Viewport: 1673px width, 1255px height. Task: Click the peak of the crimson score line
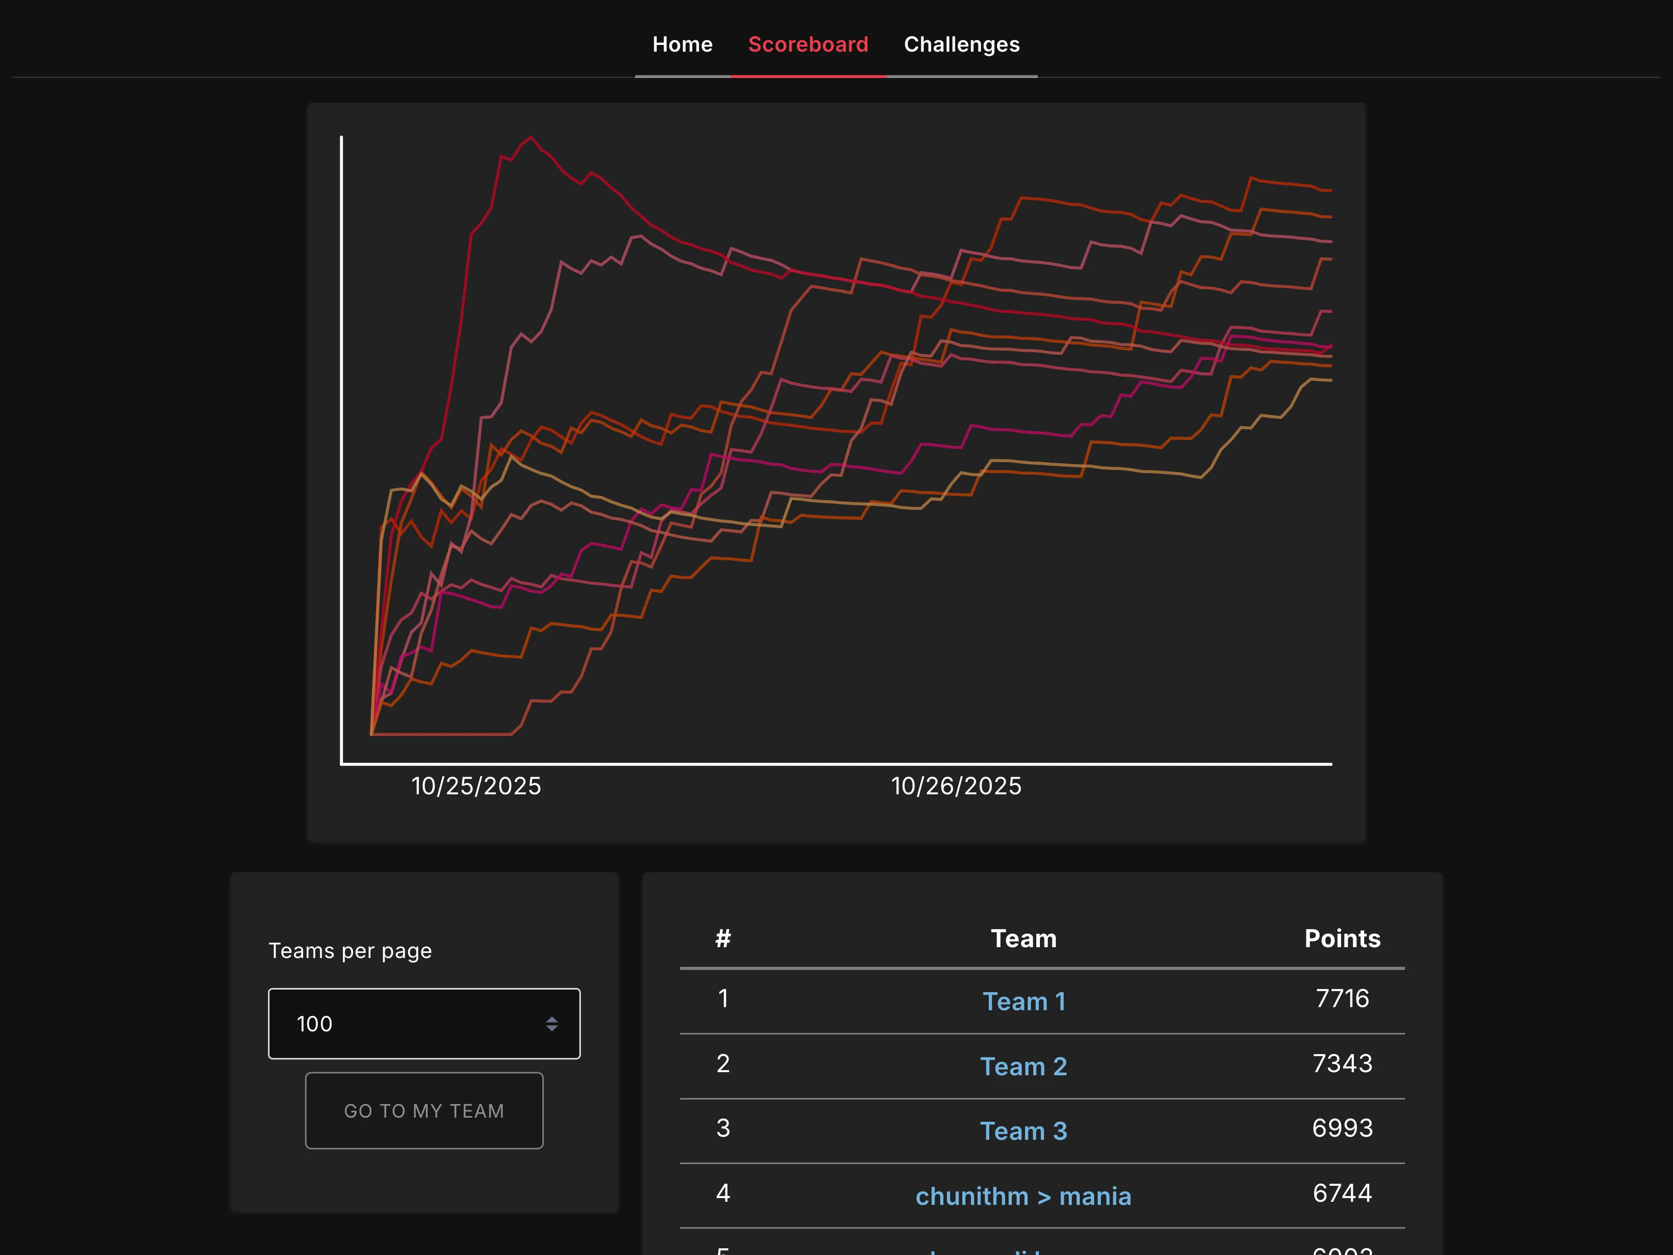(531, 138)
